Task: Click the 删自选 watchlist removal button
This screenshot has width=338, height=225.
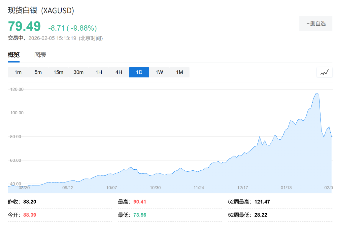Action: (x=316, y=23)
